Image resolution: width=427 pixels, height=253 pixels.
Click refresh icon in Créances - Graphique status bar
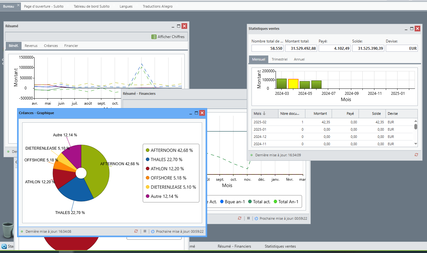click(136, 231)
